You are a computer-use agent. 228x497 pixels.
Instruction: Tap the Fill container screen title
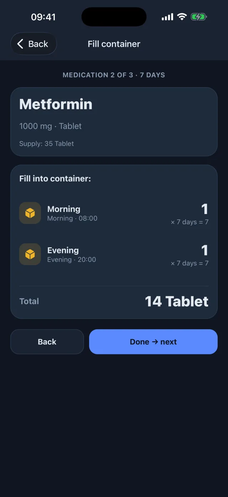click(114, 44)
